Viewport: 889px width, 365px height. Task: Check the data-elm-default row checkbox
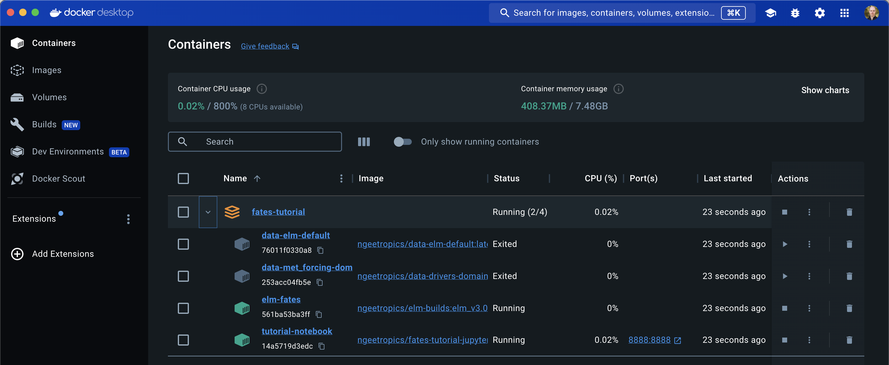point(183,244)
